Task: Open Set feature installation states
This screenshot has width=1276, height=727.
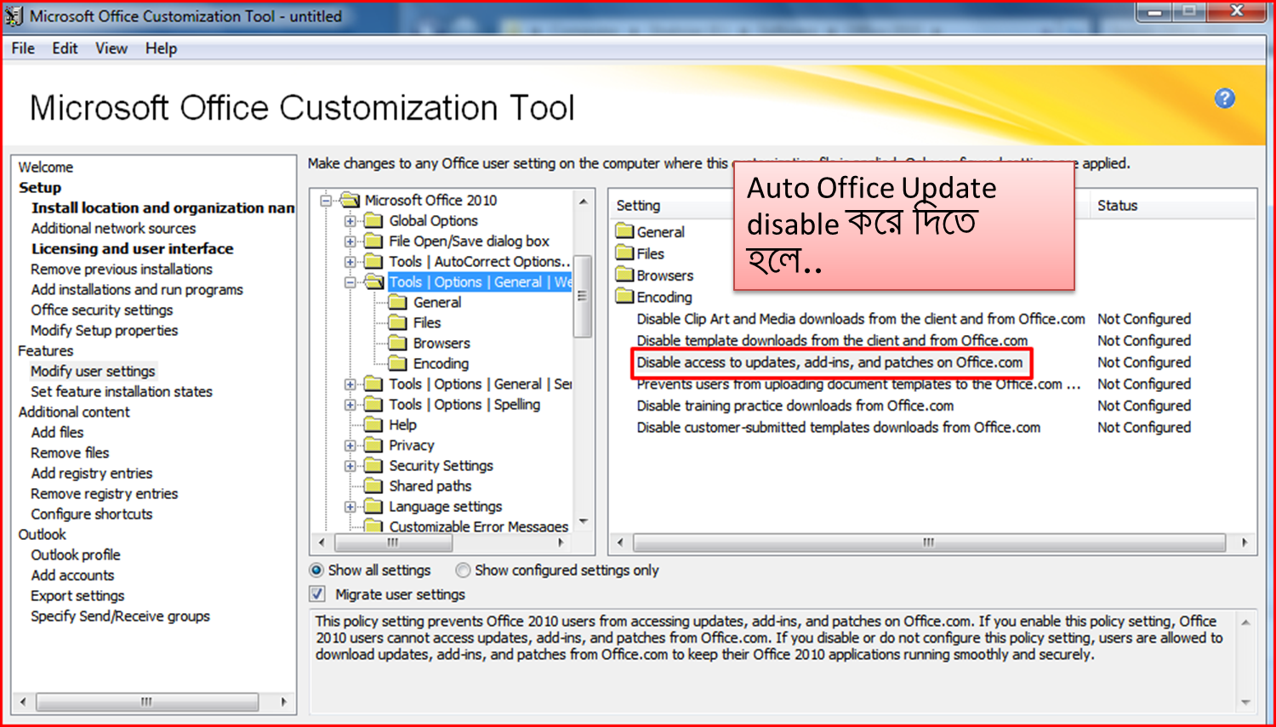Action: (x=122, y=392)
